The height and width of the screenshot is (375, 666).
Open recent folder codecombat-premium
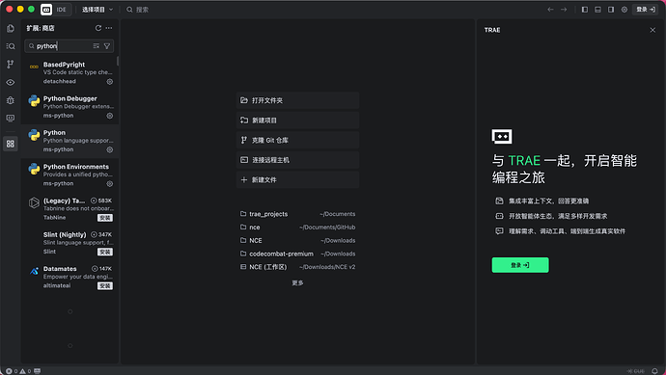tap(297, 254)
